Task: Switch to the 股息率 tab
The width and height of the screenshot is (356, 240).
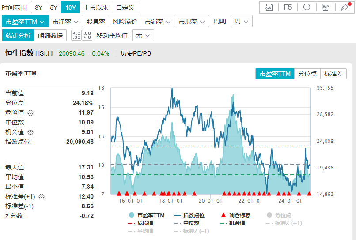Action: pyautogui.click(x=95, y=22)
